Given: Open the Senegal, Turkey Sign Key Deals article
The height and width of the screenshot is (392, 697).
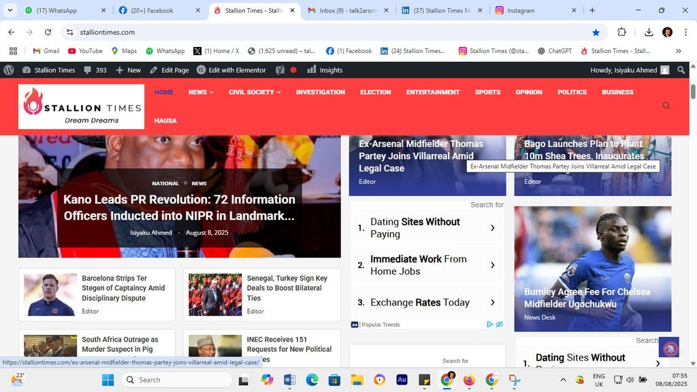Looking at the screenshot, I should (287, 288).
